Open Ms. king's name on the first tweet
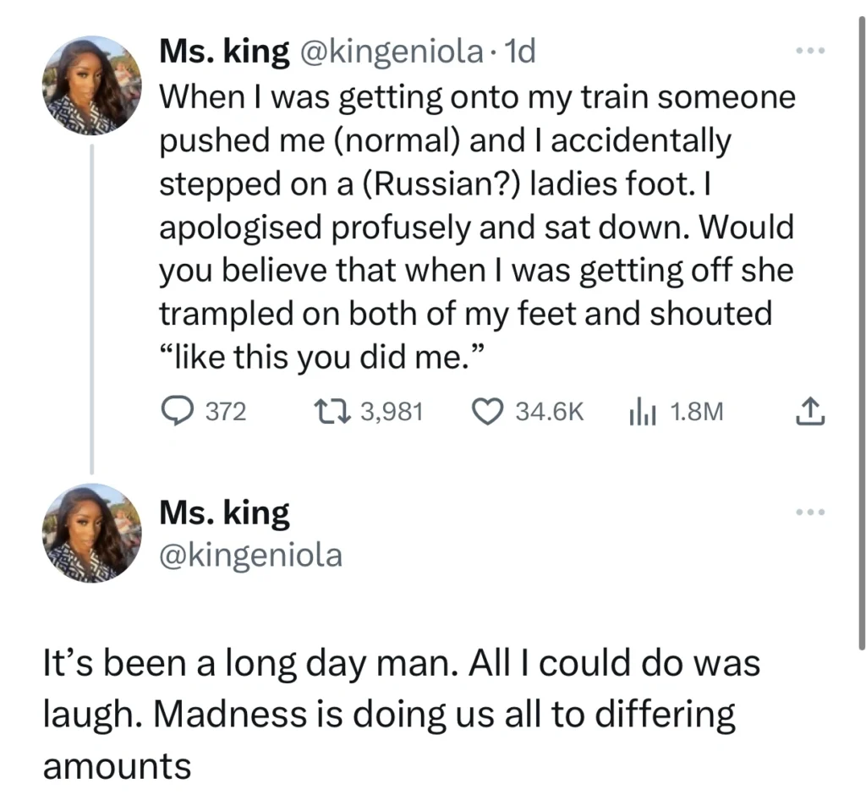 coord(224,52)
